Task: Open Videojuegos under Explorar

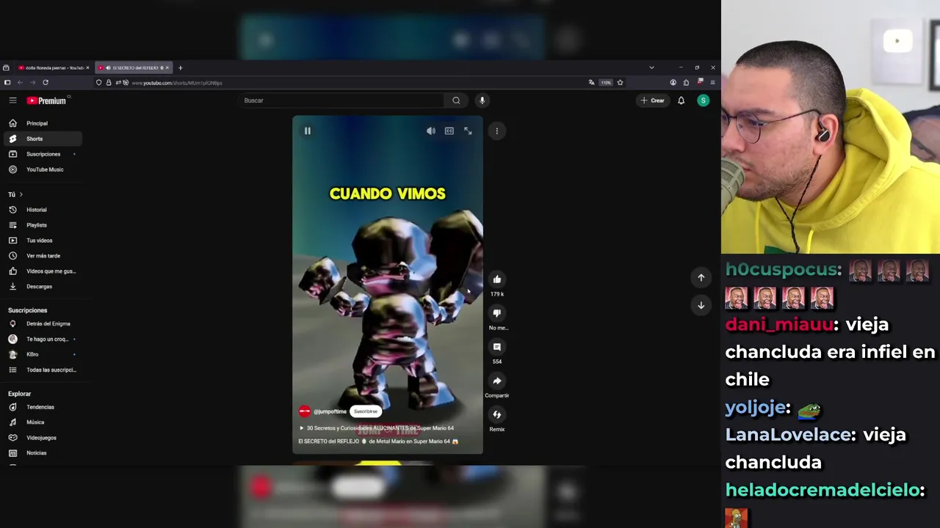Action: click(x=41, y=438)
